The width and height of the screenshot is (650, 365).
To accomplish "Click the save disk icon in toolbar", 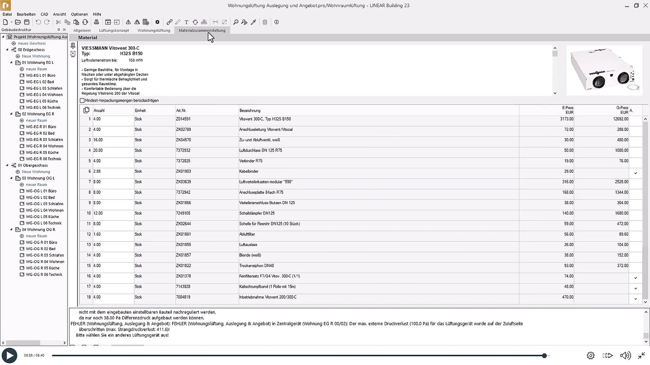I will click(27, 22).
